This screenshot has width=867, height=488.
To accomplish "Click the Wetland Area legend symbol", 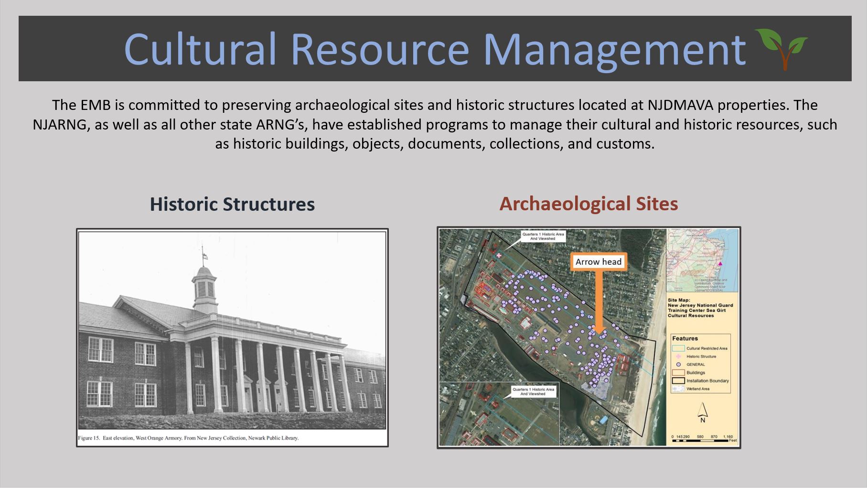I will point(678,389).
